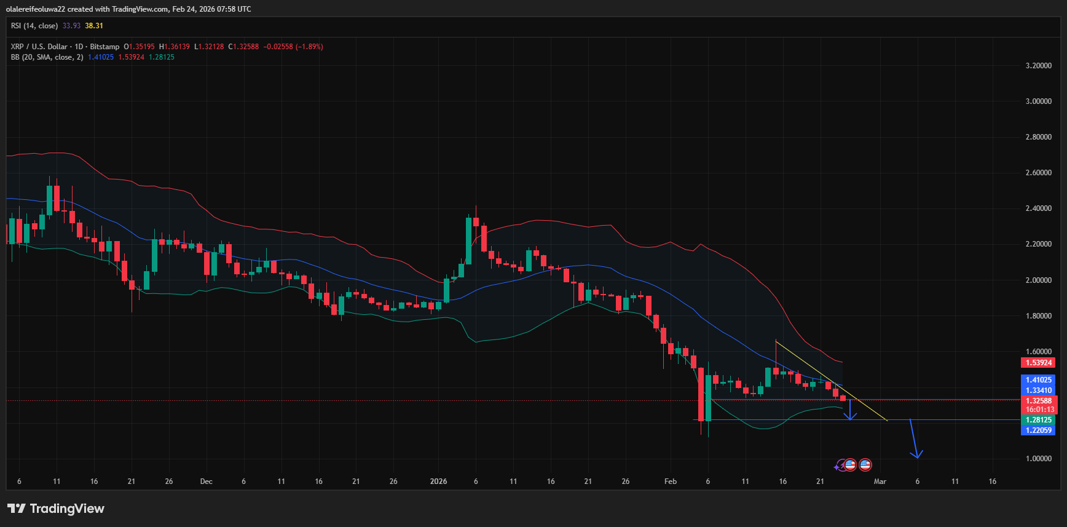Click the green 1.28125 lower band price label
This screenshot has height=527, width=1067.
1038,420
